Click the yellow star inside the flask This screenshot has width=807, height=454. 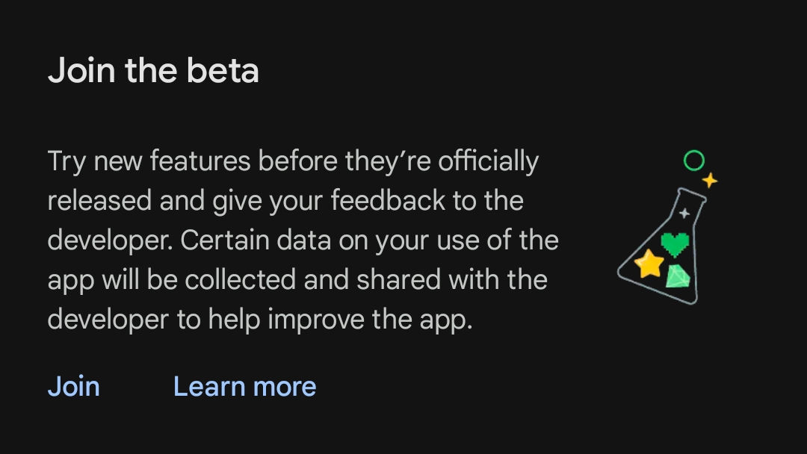(x=649, y=264)
